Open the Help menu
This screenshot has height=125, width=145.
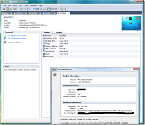click(x=41, y=5)
